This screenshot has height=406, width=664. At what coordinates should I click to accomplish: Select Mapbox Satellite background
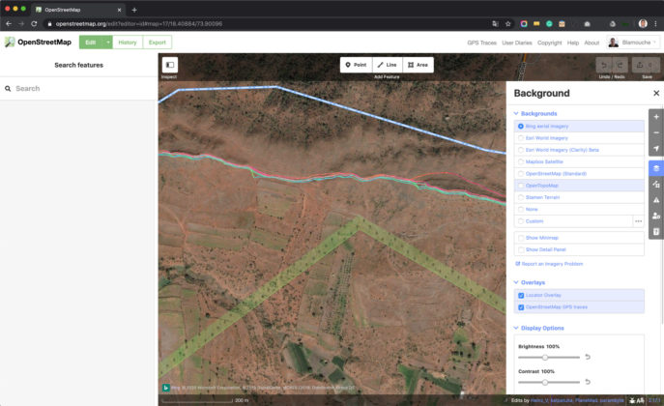pos(521,161)
